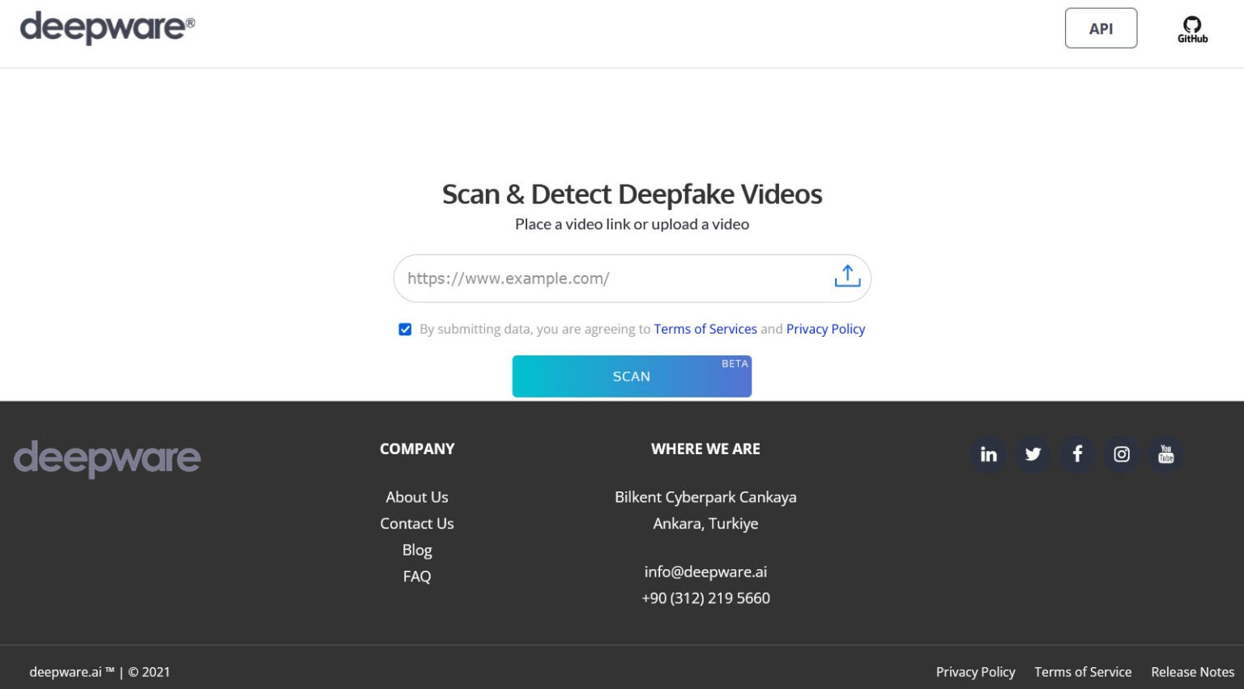Click the deepware header logo
The width and height of the screenshot is (1244, 689).
(x=106, y=28)
